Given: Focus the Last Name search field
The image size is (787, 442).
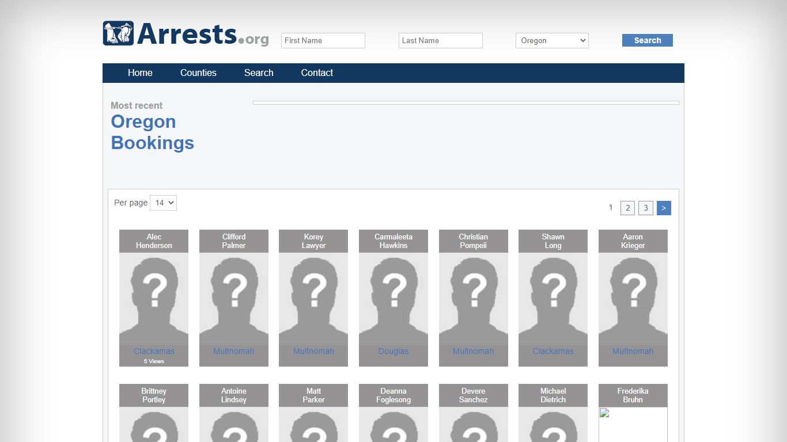Looking at the screenshot, I should coord(440,40).
